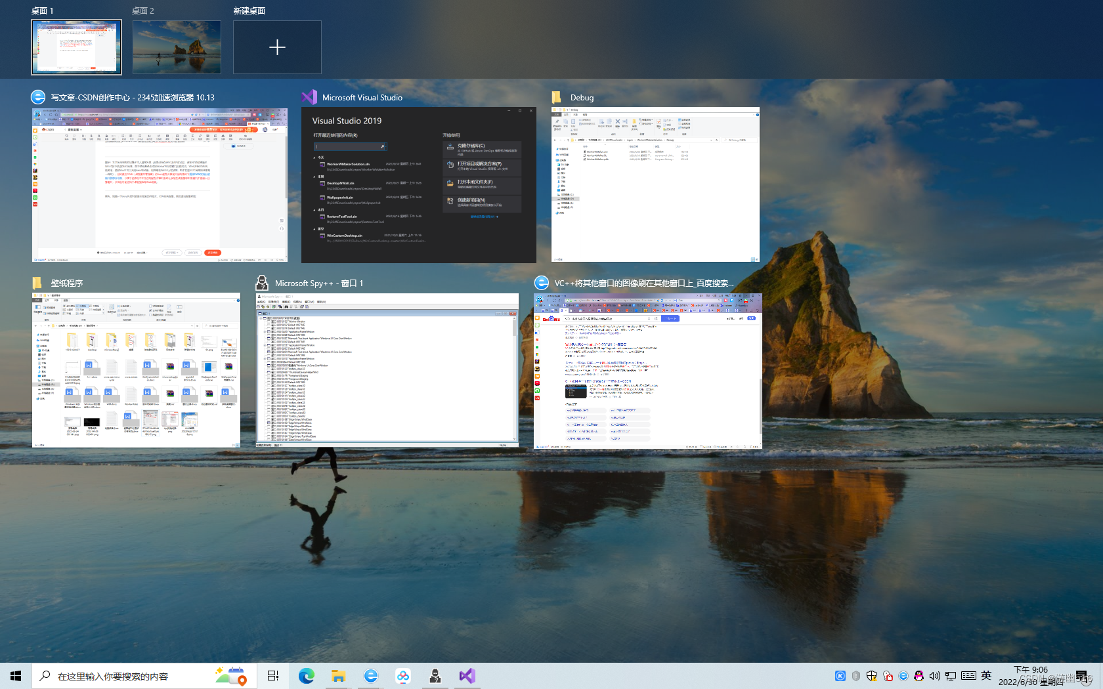The width and height of the screenshot is (1103, 689).
Task: Activate the Microsoft Spy++ 窗口 1 window thumbnail
Action: coord(387,371)
